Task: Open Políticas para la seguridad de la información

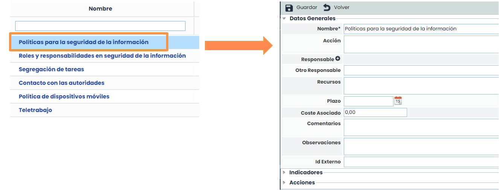Action: 83,42
